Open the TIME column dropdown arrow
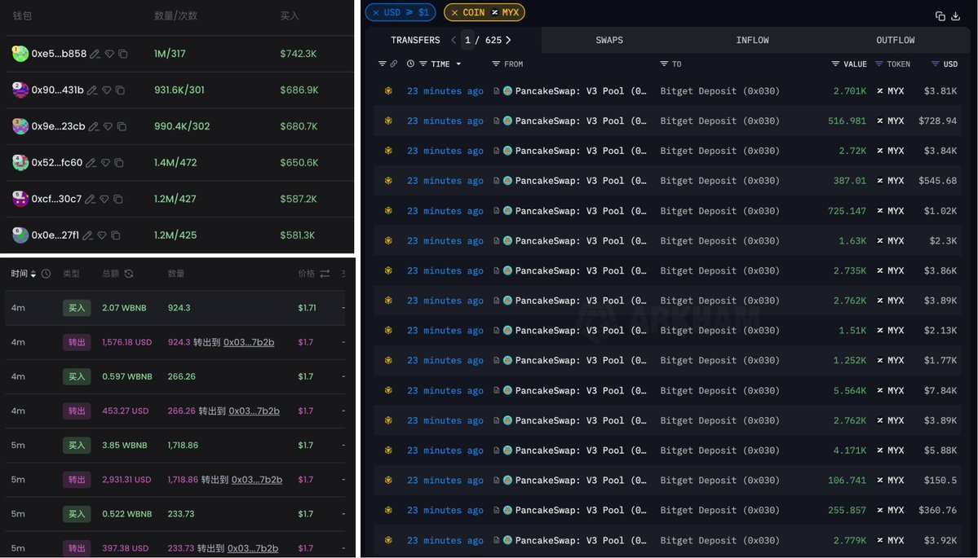This screenshot has height=558, width=978. point(458,64)
